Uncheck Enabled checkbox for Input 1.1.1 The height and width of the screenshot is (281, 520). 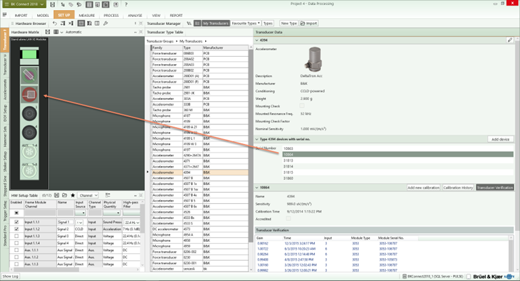(17, 221)
